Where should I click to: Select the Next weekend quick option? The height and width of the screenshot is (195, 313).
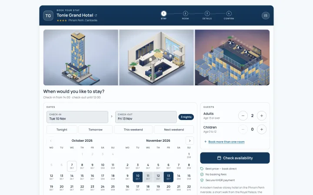(x=174, y=130)
